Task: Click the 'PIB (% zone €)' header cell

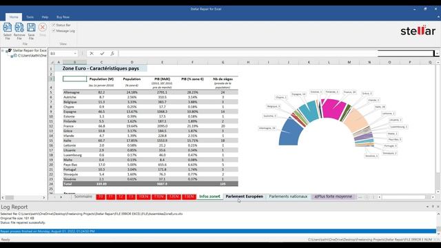Action: (192, 79)
